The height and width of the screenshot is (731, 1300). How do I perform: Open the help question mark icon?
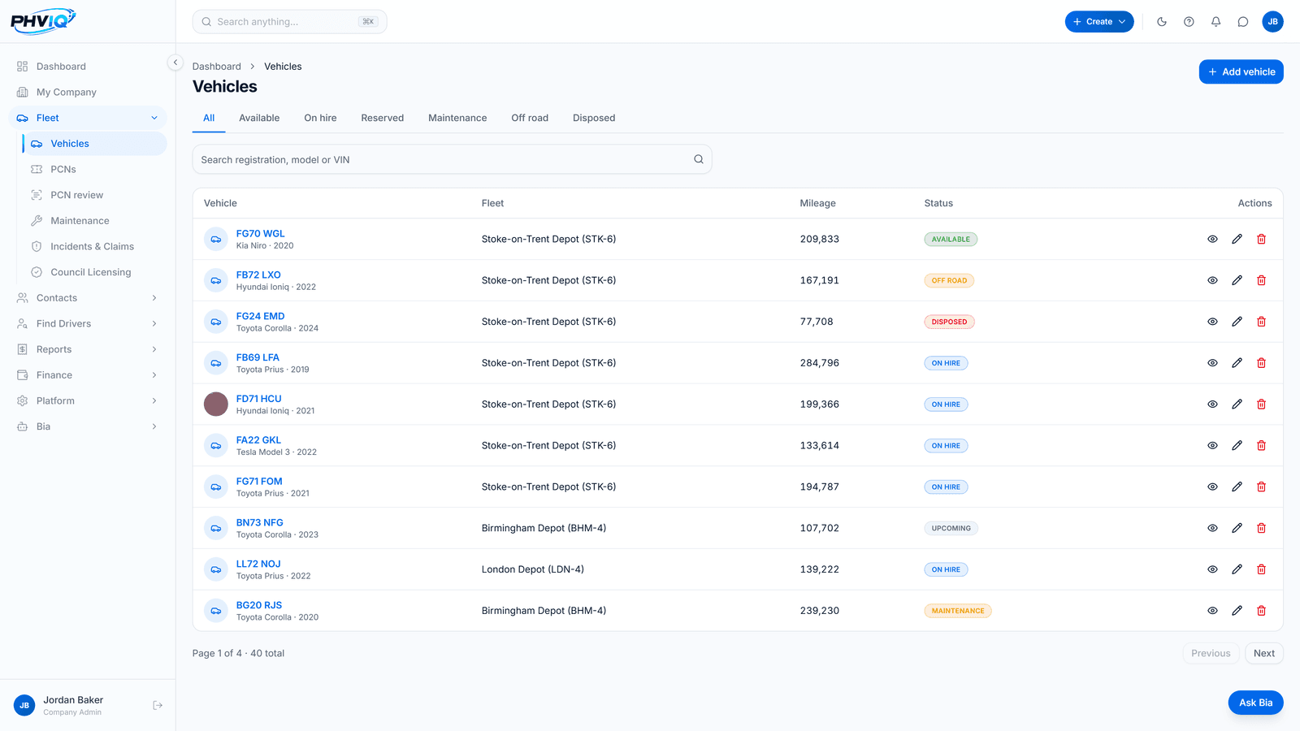pos(1189,22)
